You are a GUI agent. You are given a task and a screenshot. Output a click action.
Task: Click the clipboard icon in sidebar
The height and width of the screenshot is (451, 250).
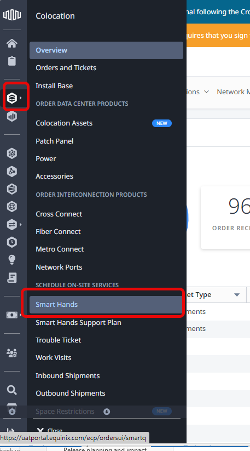pyautogui.click(x=12, y=61)
